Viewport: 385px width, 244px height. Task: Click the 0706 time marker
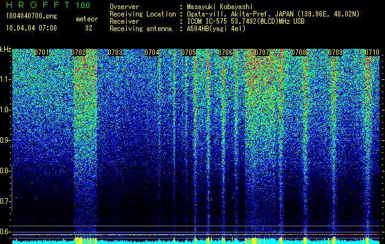point(225,52)
